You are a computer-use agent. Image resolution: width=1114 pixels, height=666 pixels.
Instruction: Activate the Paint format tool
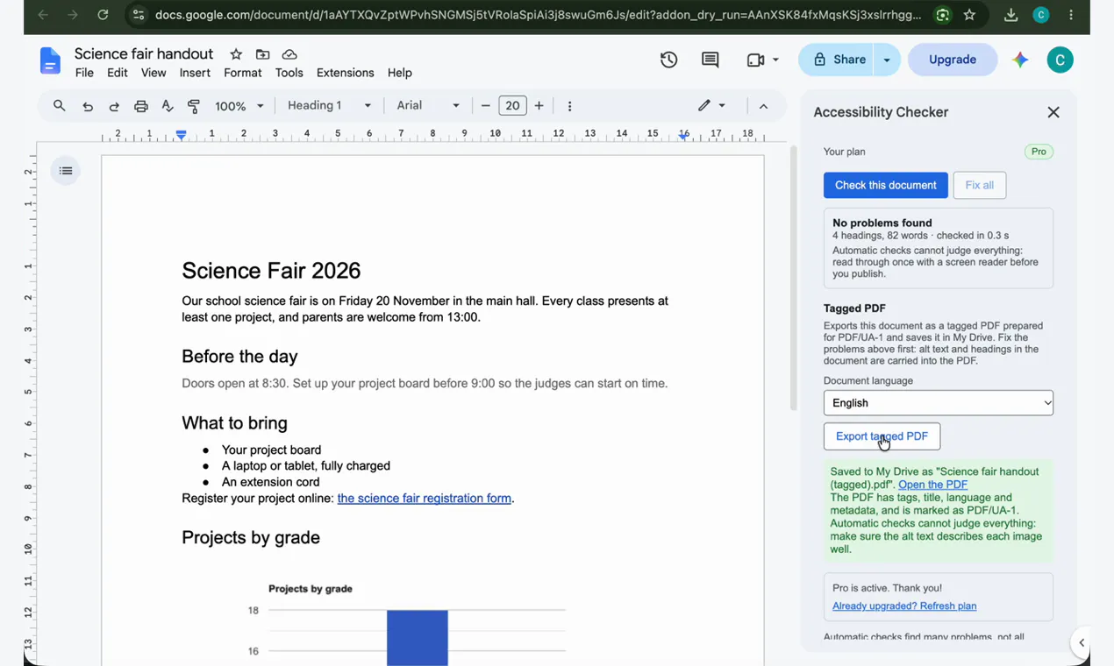click(194, 106)
